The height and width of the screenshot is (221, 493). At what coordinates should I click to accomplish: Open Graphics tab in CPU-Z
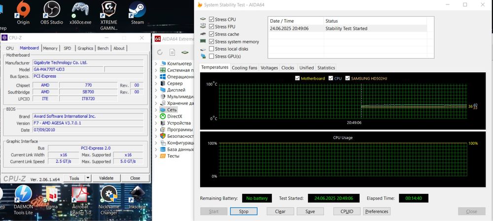(x=85, y=48)
